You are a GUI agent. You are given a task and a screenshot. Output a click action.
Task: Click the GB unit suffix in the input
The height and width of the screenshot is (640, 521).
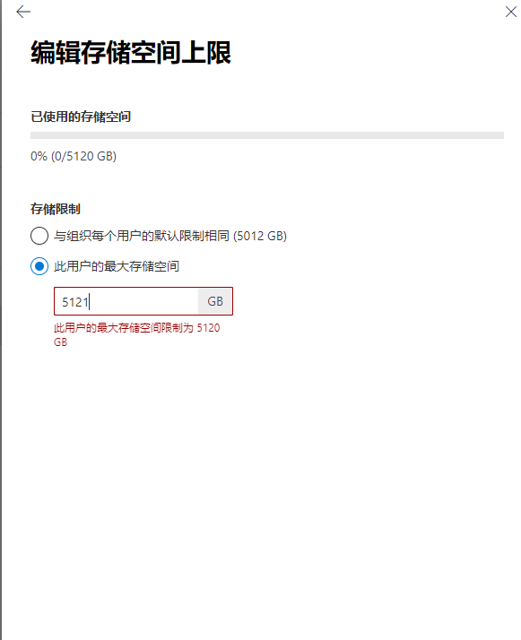tap(215, 301)
